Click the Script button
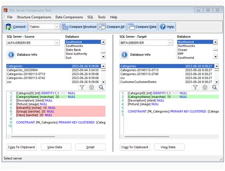Image resolution: width=225 pixels, height=171 pixels. point(90,147)
